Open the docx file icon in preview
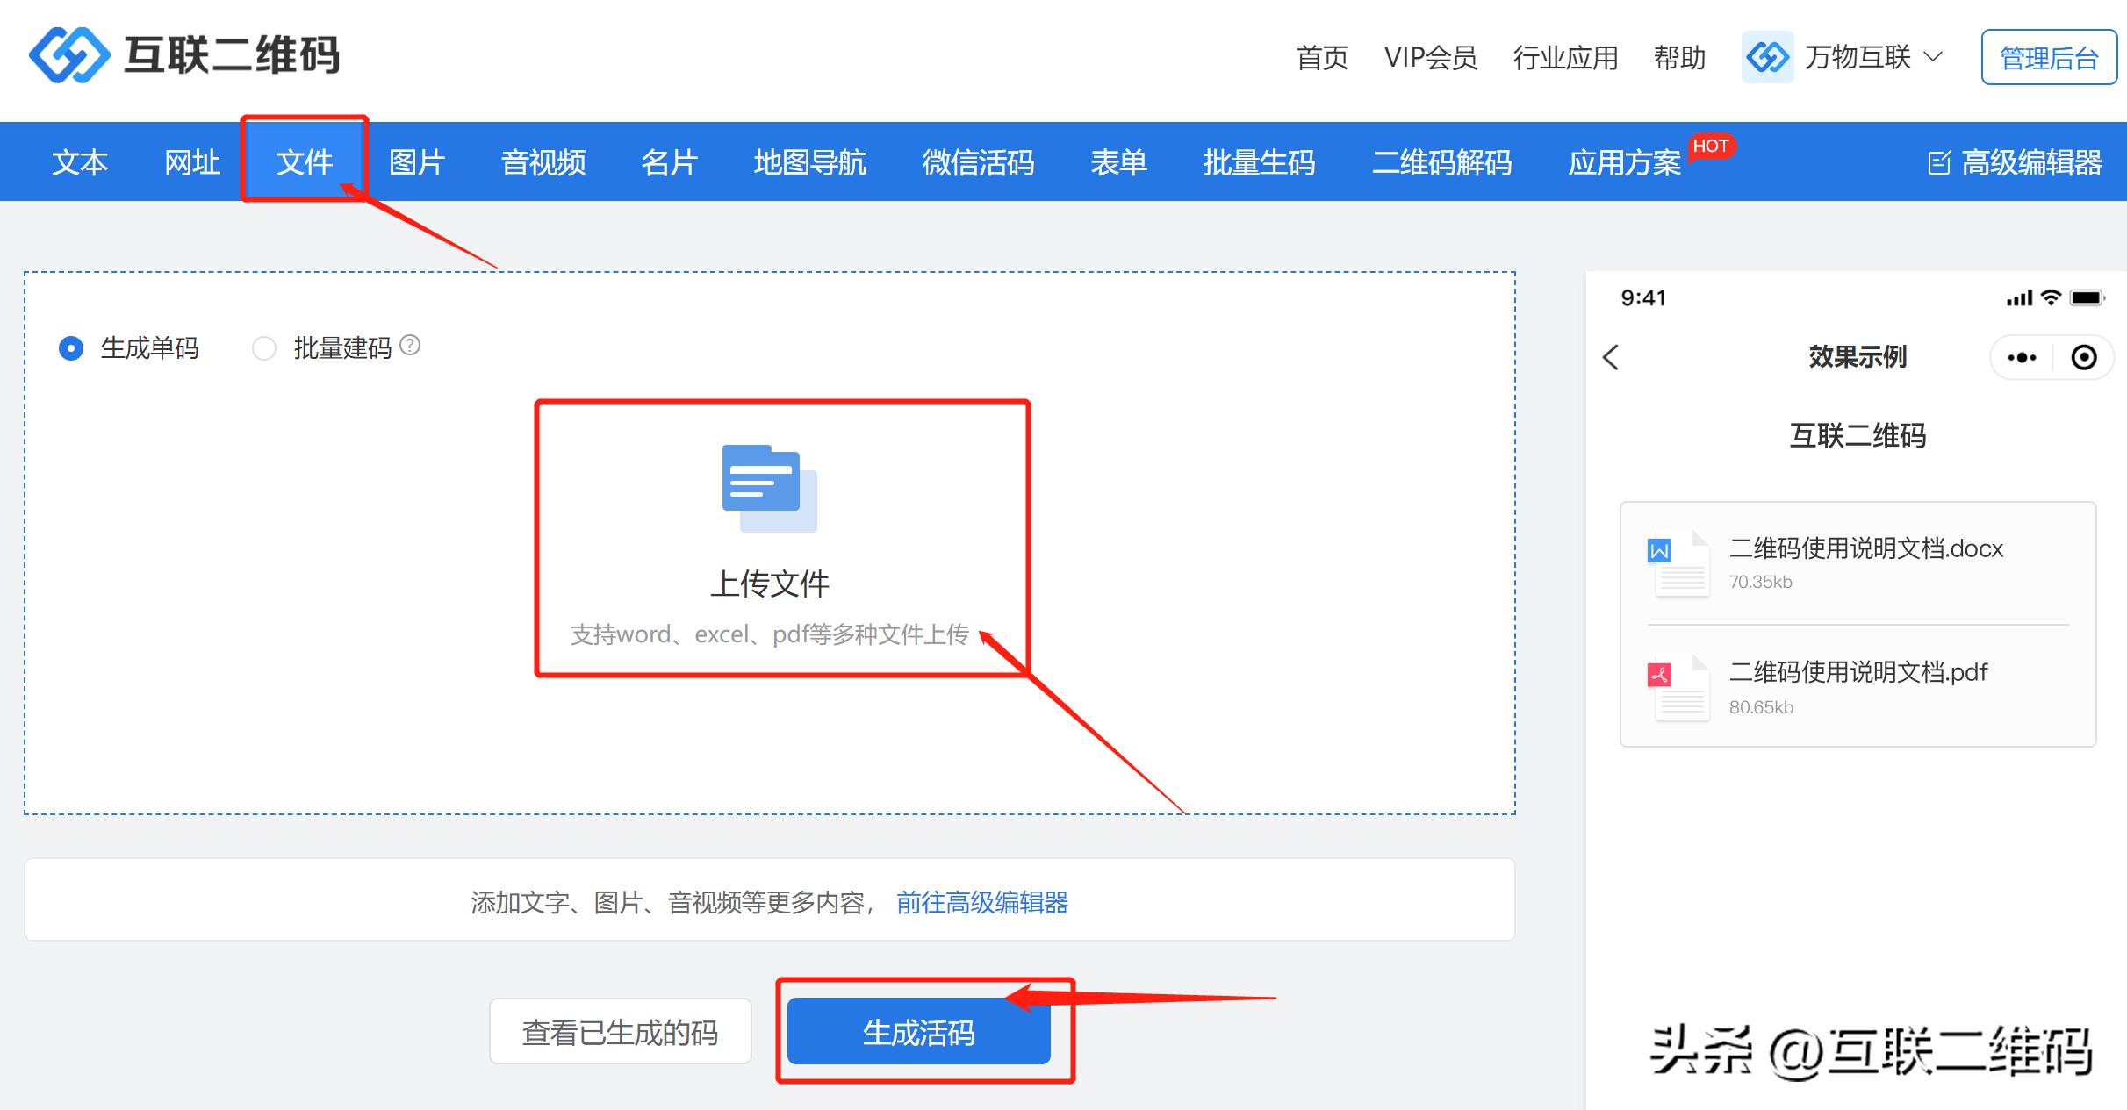The image size is (2127, 1110). point(1679,564)
